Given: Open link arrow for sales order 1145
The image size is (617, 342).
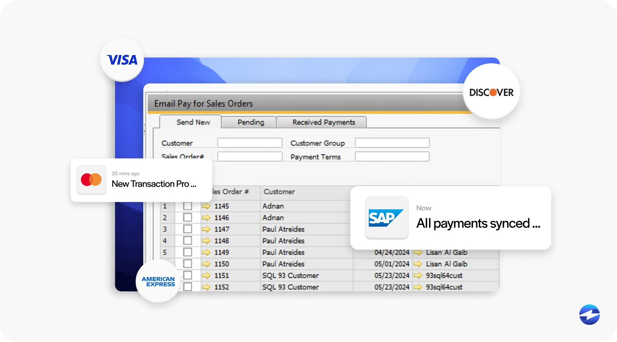Looking at the screenshot, I should [x=206, y=206].
